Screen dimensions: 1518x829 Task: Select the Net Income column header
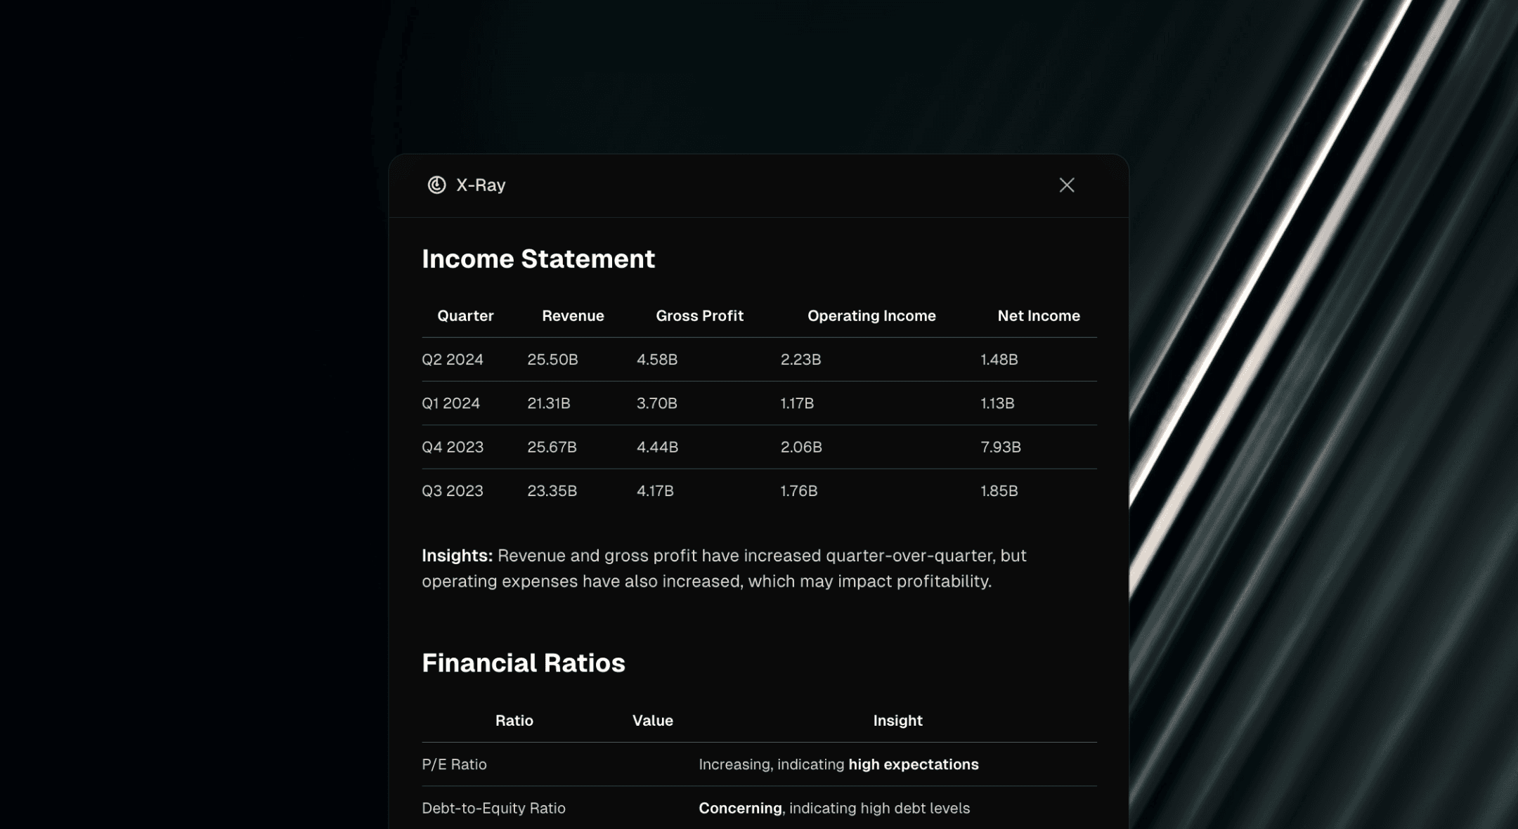click(x=1039, y=315)
